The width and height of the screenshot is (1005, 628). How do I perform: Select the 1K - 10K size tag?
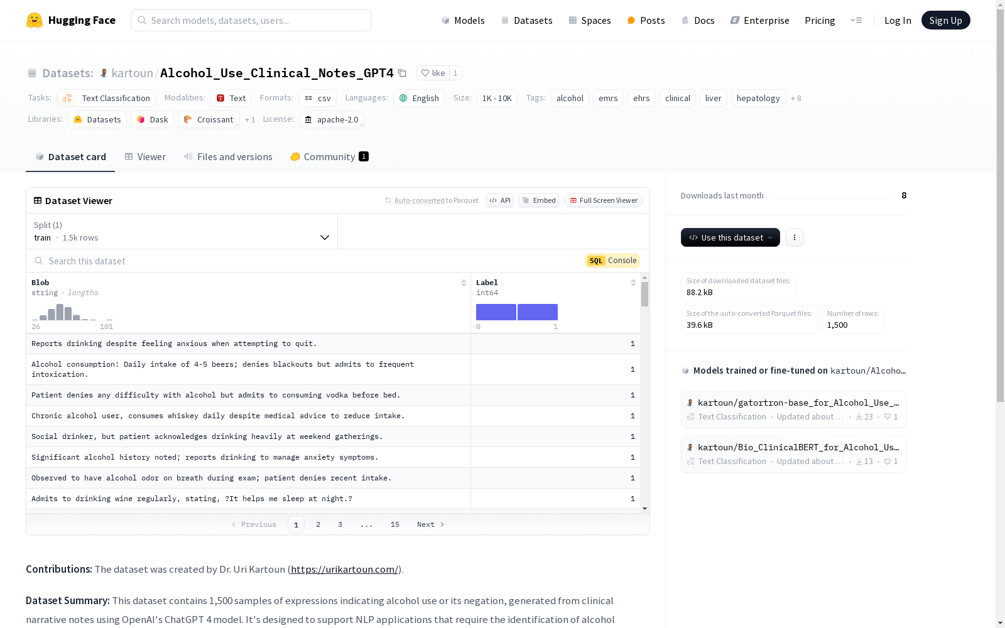pos(497,98)
